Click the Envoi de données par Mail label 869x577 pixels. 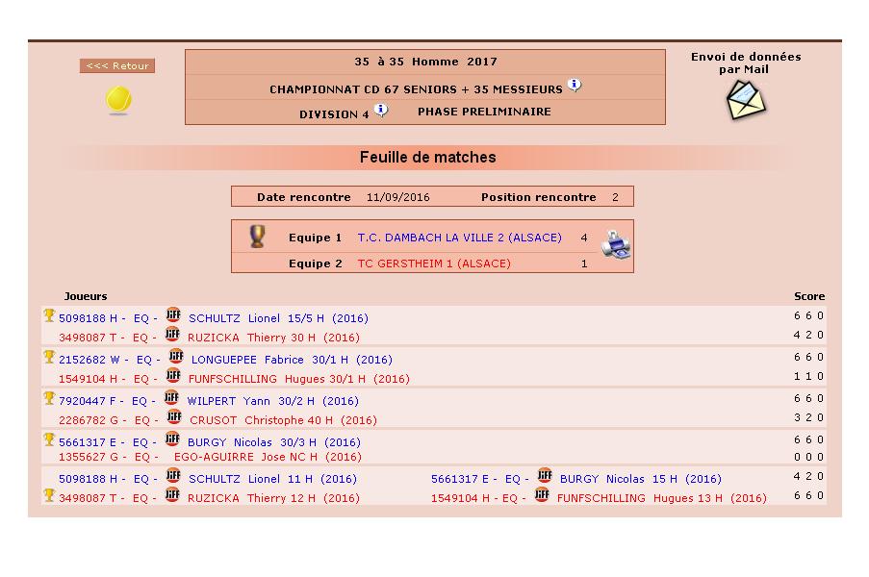pos(746,63)
